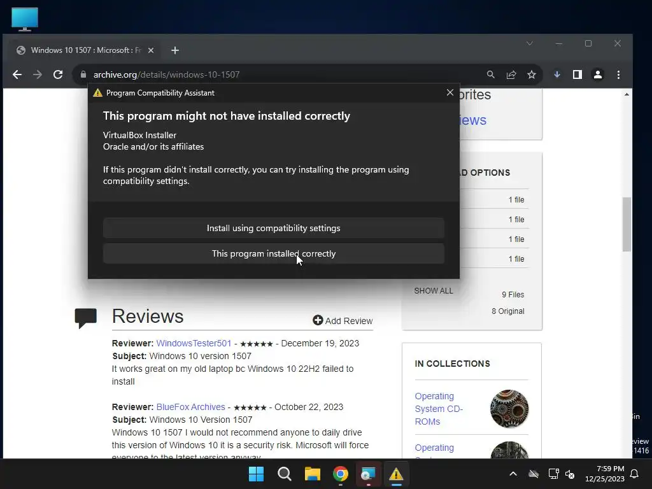Click the Reviews speech bubble icon

(86, 318)
